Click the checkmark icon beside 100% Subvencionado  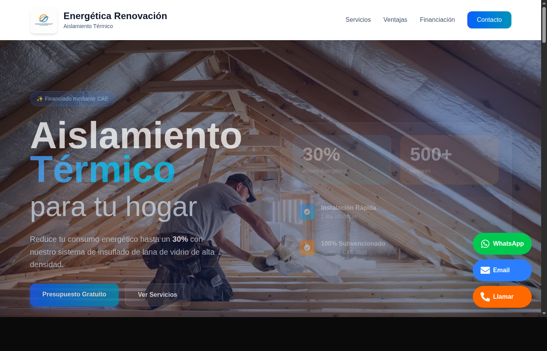[307, 248]
